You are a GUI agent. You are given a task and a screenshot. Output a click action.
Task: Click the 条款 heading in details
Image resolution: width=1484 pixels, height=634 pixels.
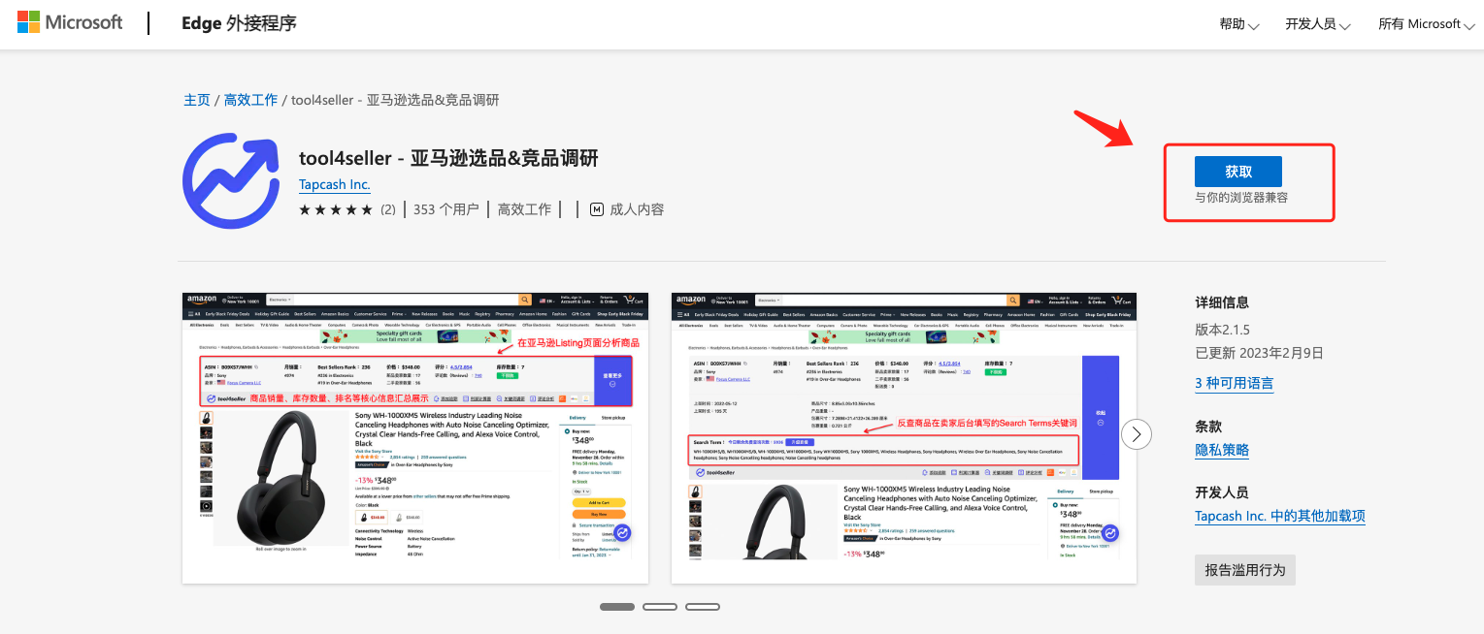[x=1208, y=427]
